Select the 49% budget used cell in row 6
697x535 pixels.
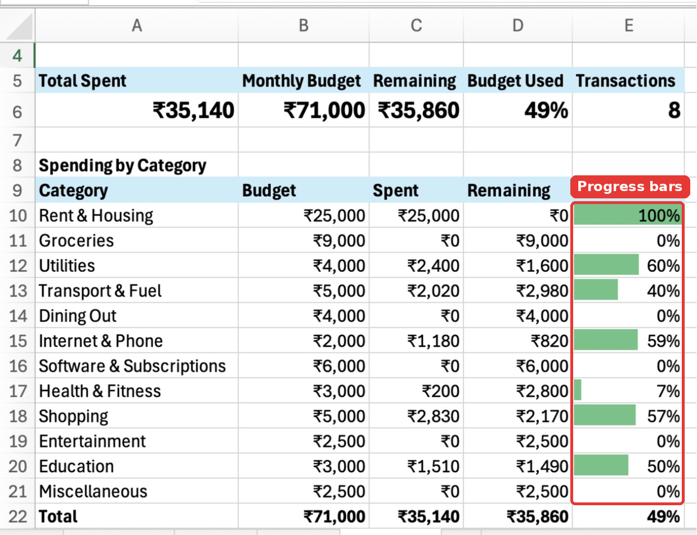pos(518,111)
